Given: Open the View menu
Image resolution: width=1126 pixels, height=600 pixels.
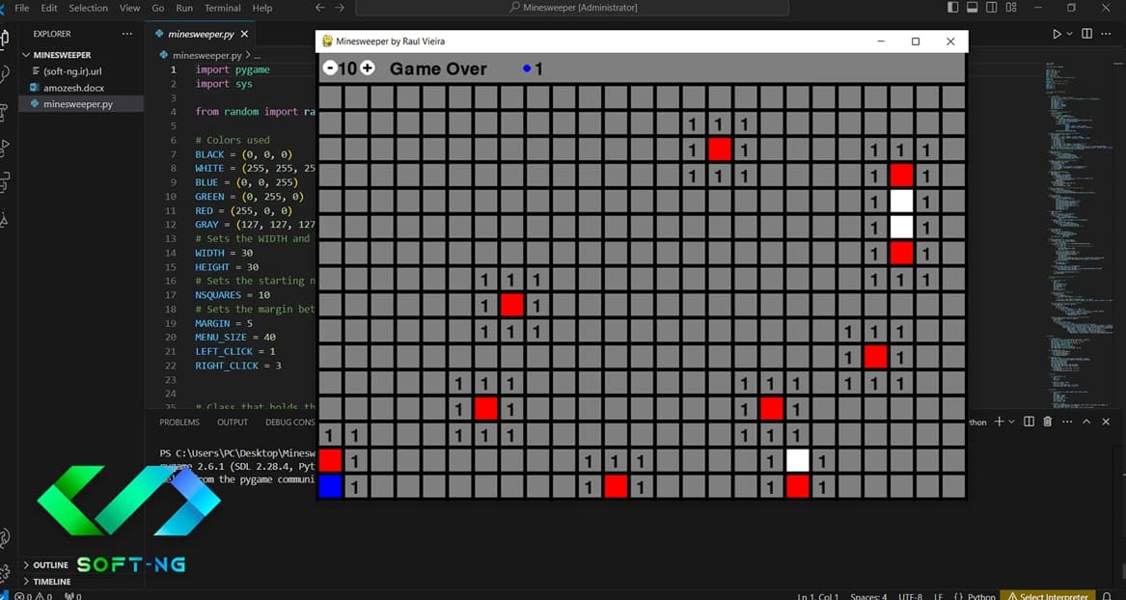Looking at the screenshot, I should coord(130,8).
